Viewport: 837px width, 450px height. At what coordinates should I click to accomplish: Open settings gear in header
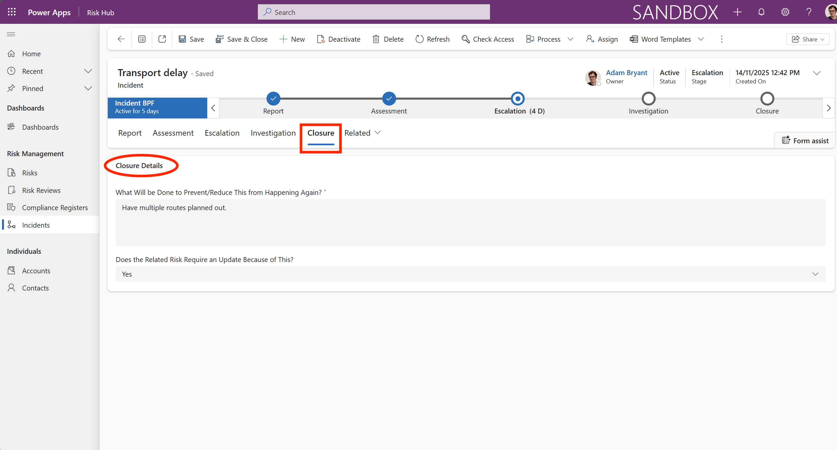[x=785, y=12]
